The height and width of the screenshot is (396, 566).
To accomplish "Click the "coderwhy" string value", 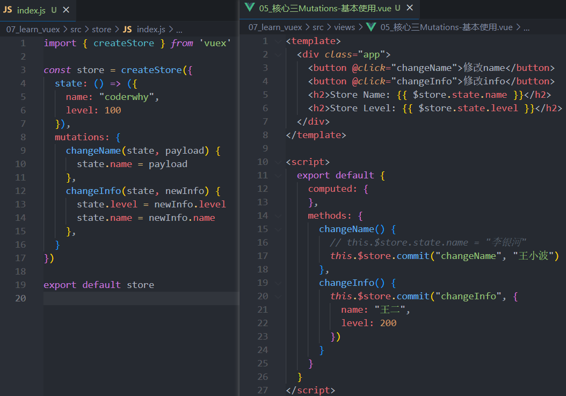I will pyautogui.click(x=126, y=97).
